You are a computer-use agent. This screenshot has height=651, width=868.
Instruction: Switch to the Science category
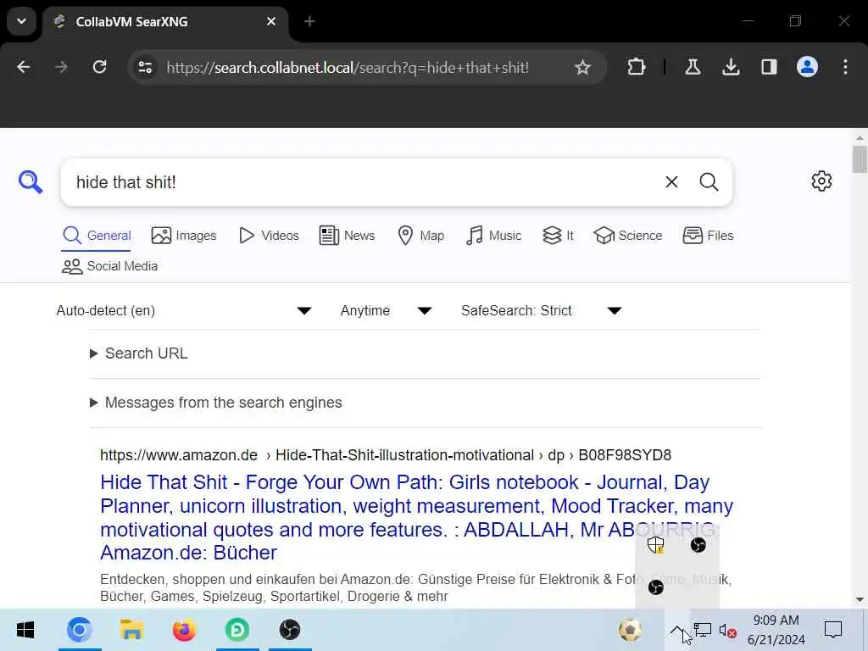628,236
